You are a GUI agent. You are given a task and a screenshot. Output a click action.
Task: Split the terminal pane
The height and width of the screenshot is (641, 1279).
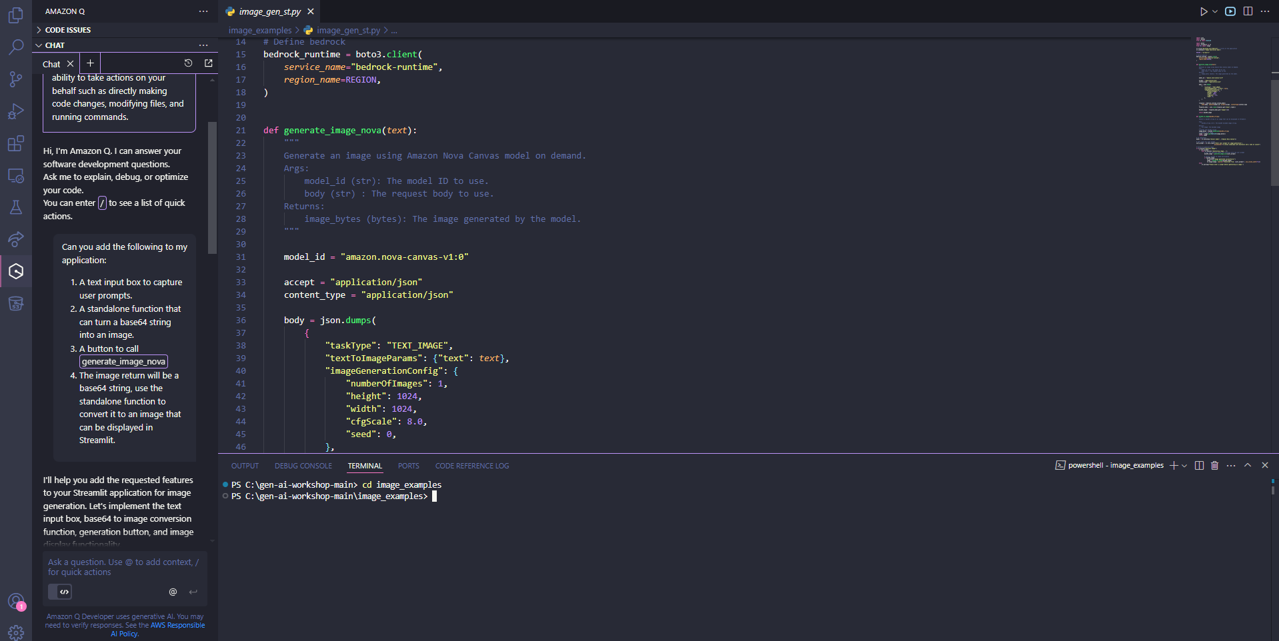1199,465
